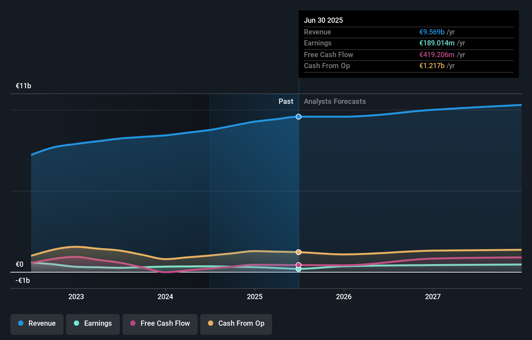Screen dimensions: 532x340
Task: Click the blue Revenue legend dot
Action: click(21, 323)
